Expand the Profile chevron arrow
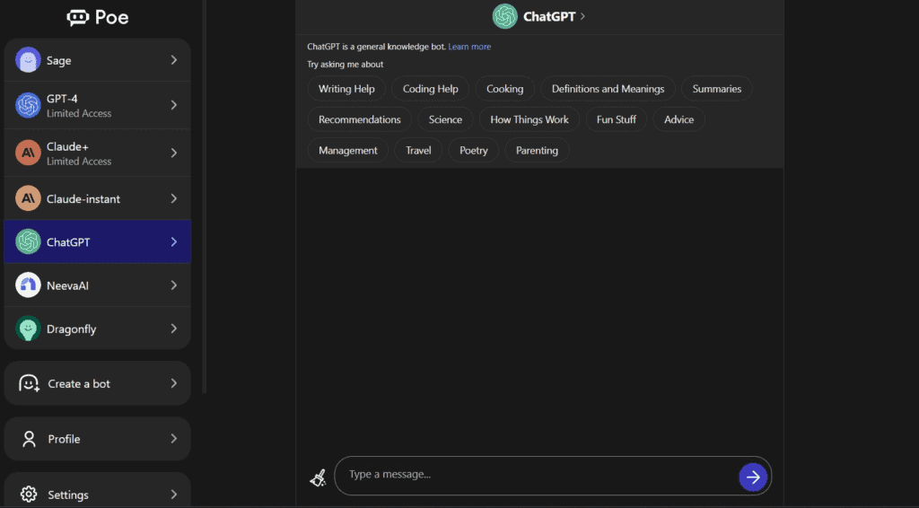This screenshot has width=919, height=508. (x=173, y=439)
